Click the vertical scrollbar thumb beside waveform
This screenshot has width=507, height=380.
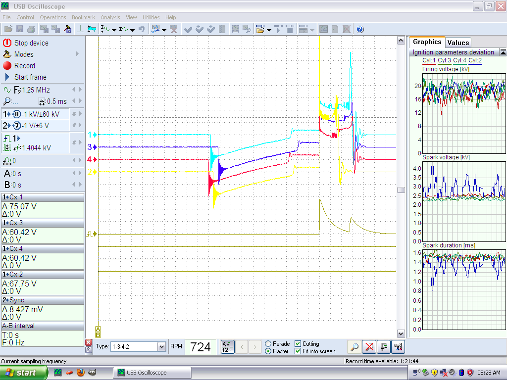[401, 190]
